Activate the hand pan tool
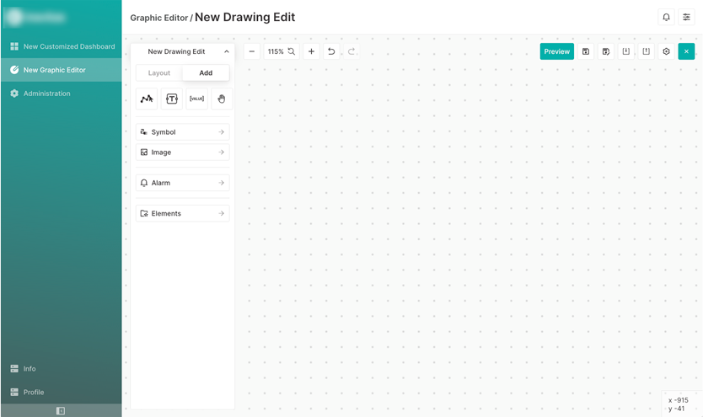This screenshot has width=703, height=417. 222,99
